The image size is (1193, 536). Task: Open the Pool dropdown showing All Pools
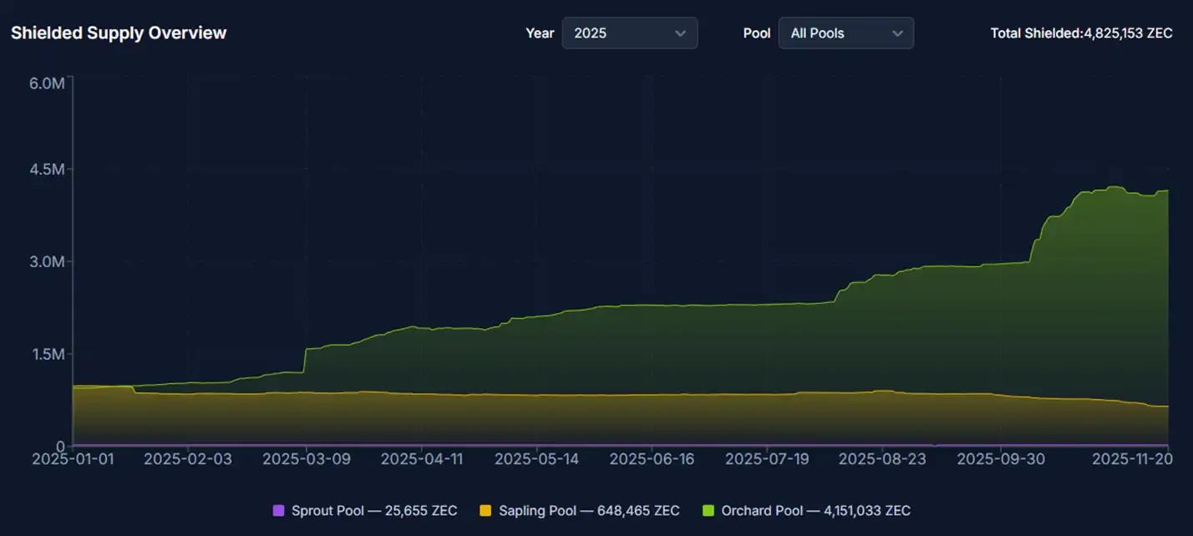click(x=845, y=33)
